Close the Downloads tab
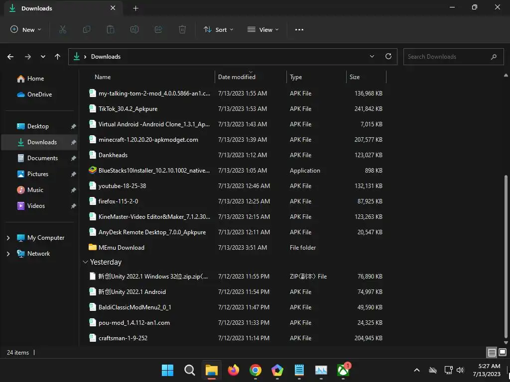The height and width of the screenshot is (382, 510). [x=113, y=8]
